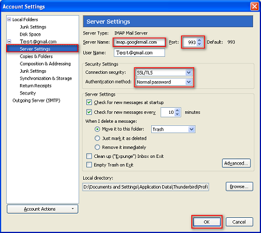Select Just mark it as deleted

(97, 138)
